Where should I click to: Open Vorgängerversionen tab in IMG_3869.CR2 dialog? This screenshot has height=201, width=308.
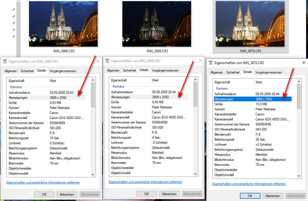165,70
